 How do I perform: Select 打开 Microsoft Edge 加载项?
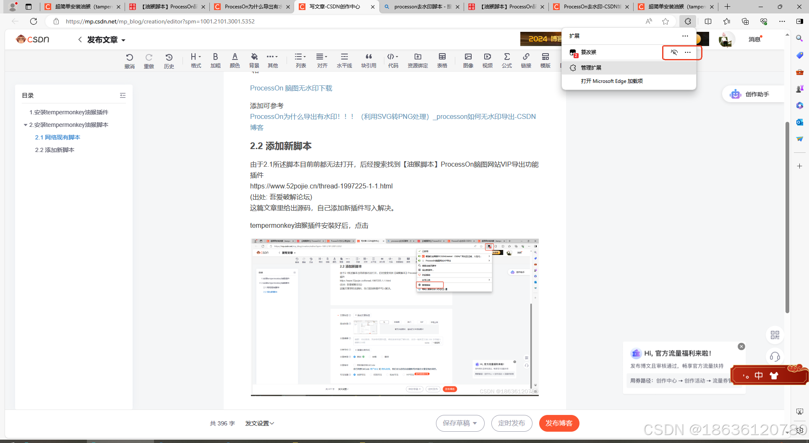pyautogui.click(x=629, y=81)
